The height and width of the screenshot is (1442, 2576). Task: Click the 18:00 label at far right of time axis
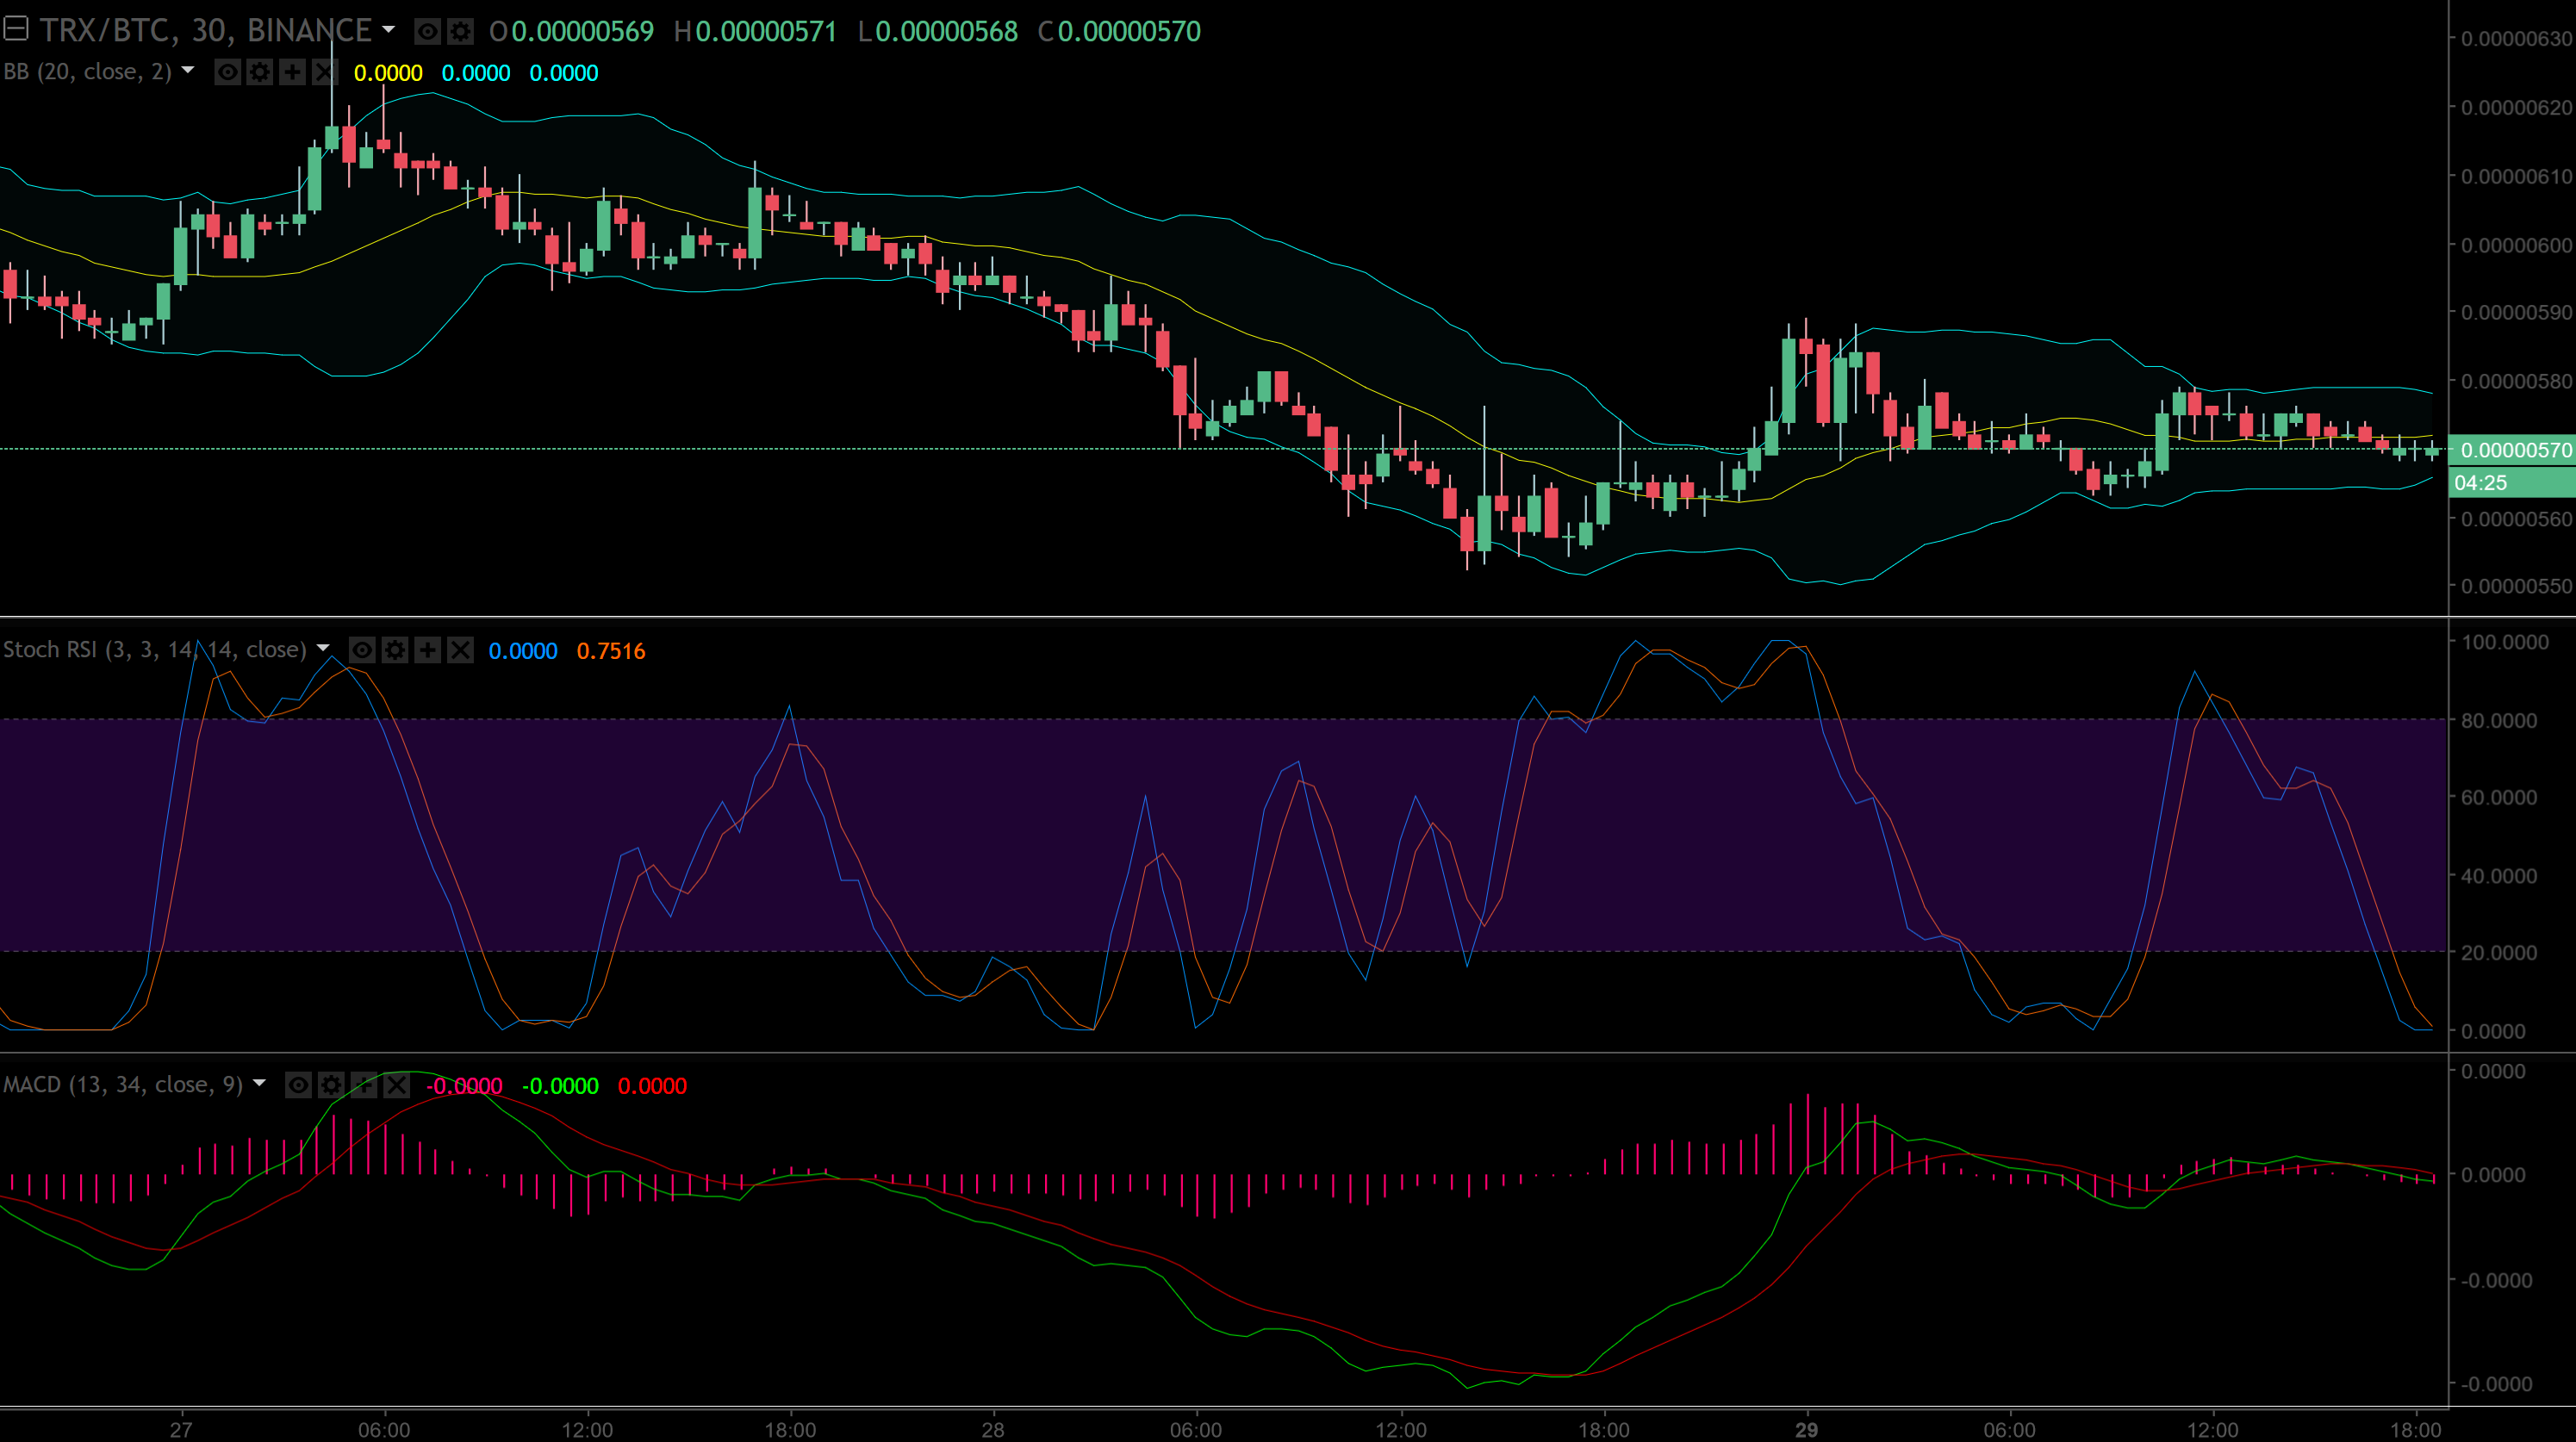2415,1429
